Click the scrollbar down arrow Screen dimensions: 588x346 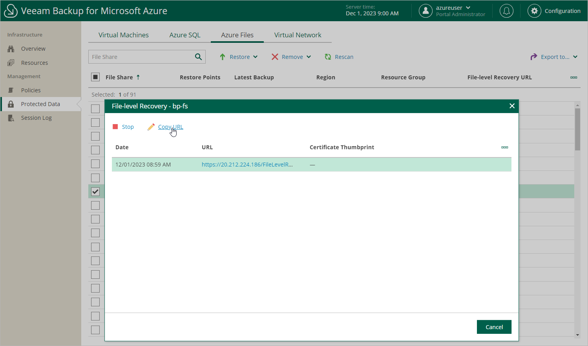577,335
